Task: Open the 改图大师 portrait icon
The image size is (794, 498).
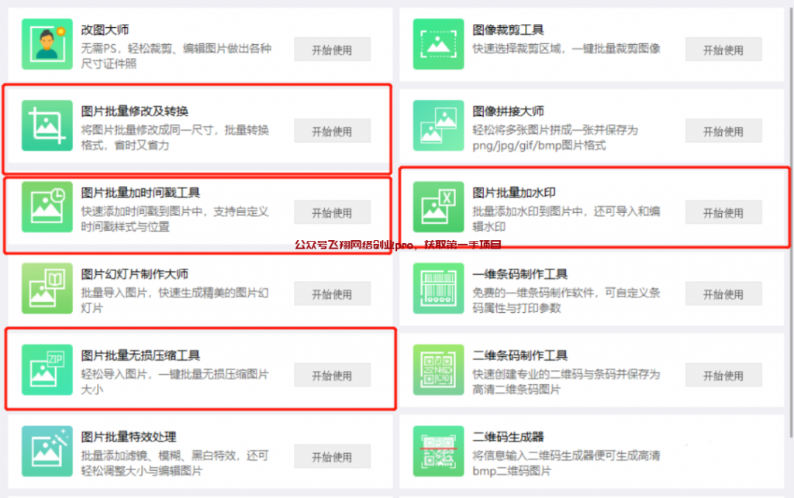Action: point(47,44)
